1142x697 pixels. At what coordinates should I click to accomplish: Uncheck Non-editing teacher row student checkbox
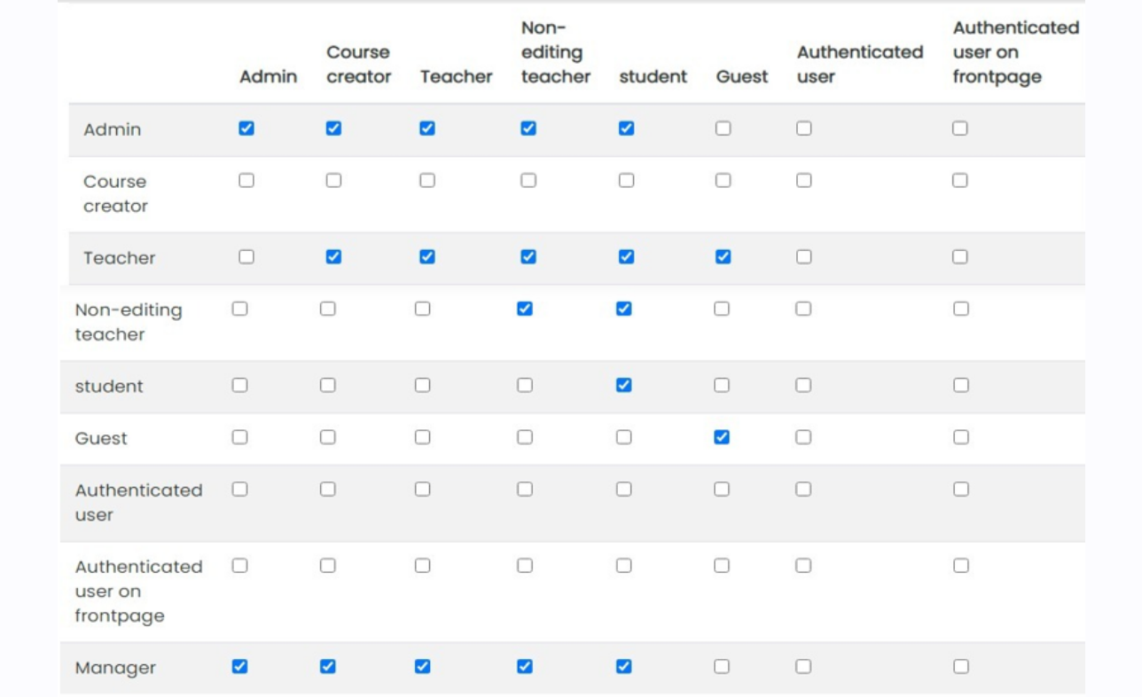coord(624,309)
